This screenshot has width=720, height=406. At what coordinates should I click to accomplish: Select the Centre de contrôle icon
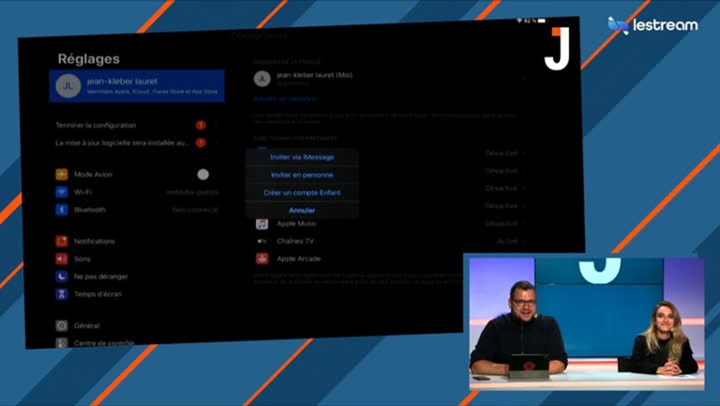(x=62, y=342)
